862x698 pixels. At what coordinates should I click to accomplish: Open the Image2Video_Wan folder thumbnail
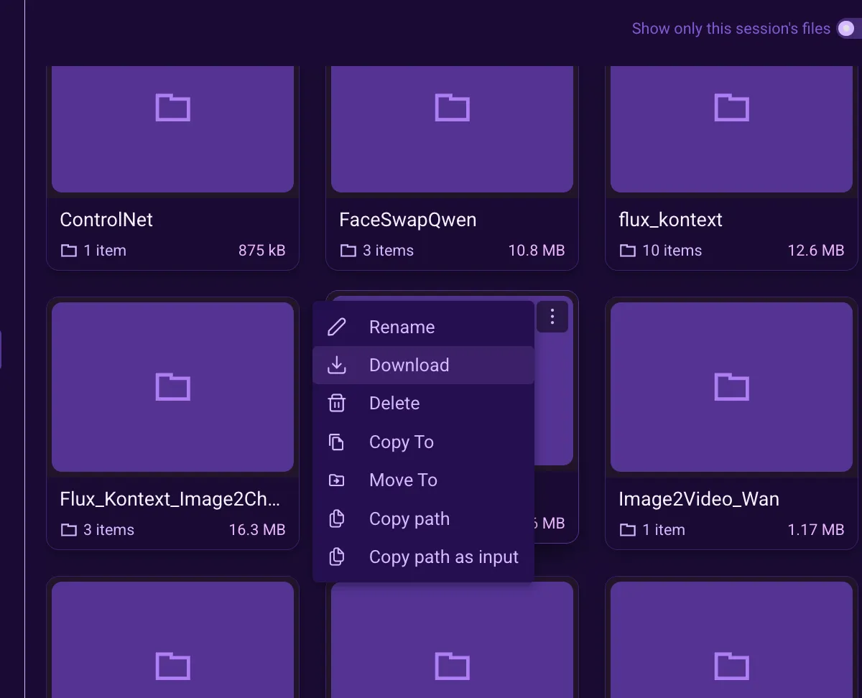tap(731, 387)
